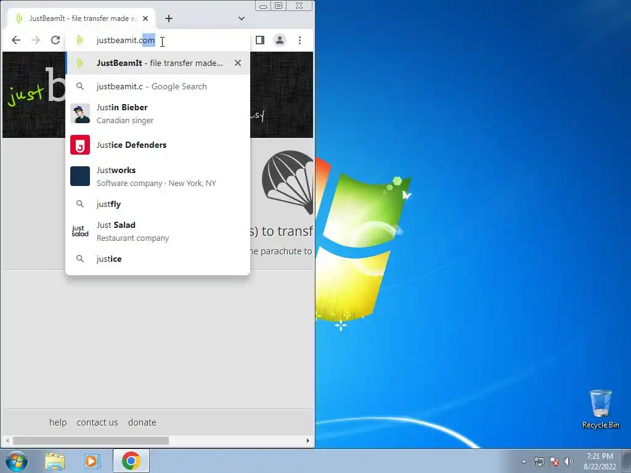Close the JustBeamIt tab
631x473 pixels.
coord(145,18)
